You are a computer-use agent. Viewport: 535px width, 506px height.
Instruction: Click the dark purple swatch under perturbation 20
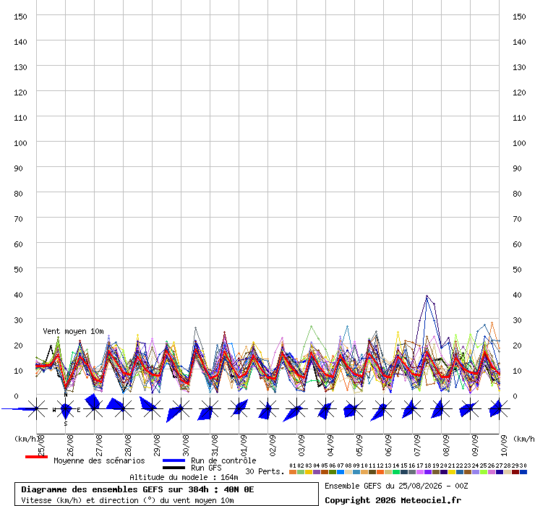(444, 472)
